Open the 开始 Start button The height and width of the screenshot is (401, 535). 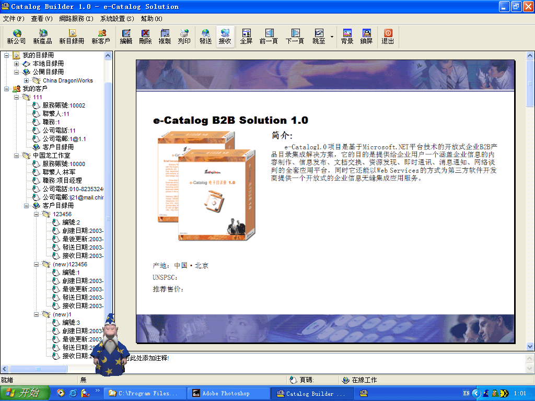coord(25,393)
